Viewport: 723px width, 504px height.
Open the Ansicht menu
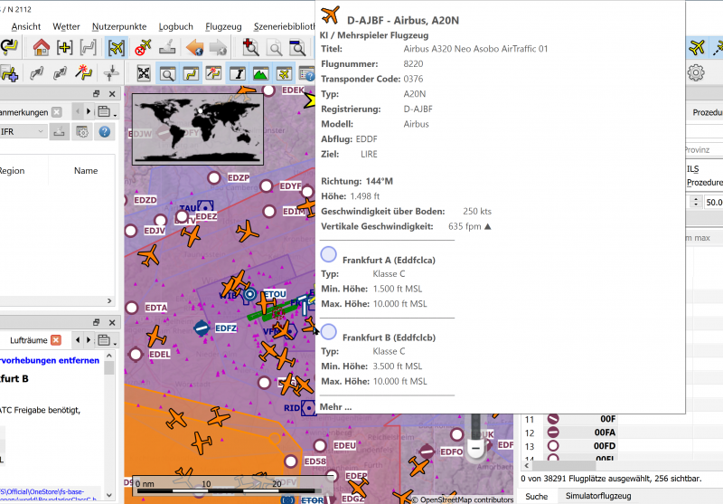26,27
